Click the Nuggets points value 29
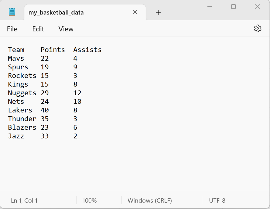 [45, 93]
